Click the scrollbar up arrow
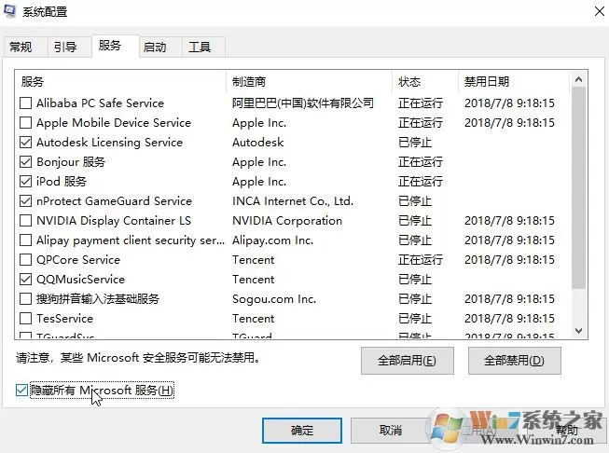 (579, 79)
